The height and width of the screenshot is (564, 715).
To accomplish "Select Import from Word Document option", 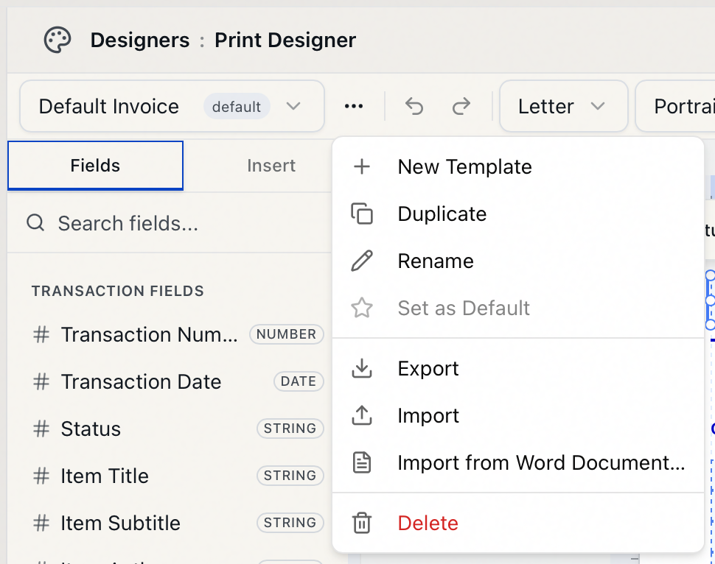I will click(x=518, y=462).
